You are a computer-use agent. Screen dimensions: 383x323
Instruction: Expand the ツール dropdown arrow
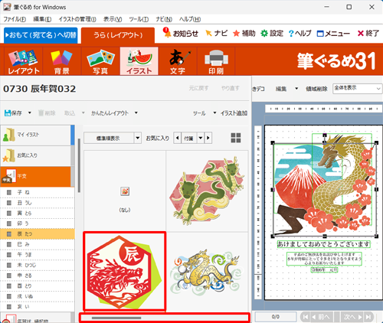click(x=214, y=113)
